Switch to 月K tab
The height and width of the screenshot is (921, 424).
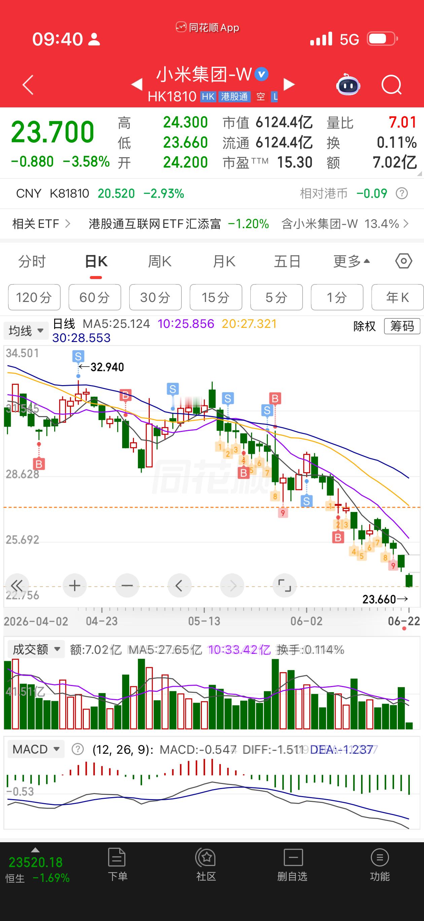[x=224, y=261]
